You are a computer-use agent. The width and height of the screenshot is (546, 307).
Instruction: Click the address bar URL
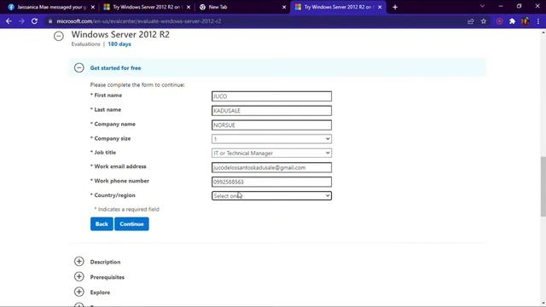point(139,21)
